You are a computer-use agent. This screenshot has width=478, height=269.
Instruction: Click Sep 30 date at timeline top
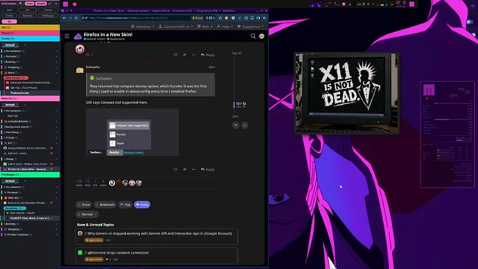coord(237,53)
